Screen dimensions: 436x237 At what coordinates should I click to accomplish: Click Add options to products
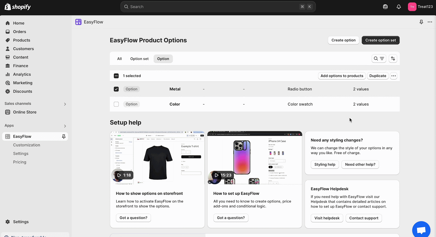[x=342, y=76]
